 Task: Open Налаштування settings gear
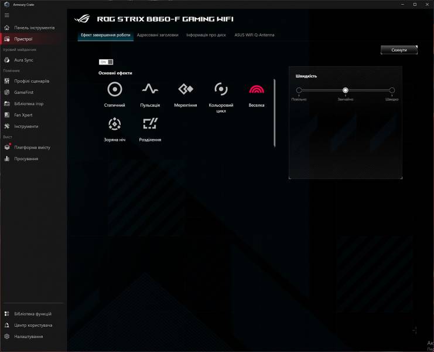point(7,336)
